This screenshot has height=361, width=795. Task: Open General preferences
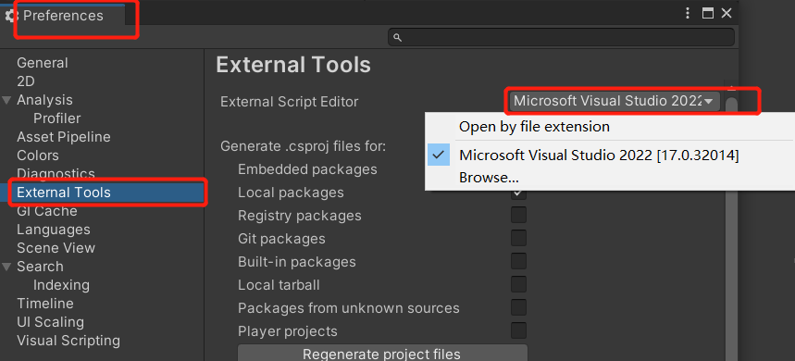42,63
